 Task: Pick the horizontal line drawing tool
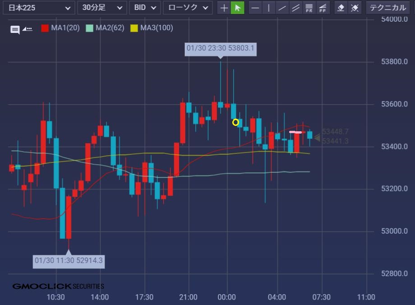255,8
